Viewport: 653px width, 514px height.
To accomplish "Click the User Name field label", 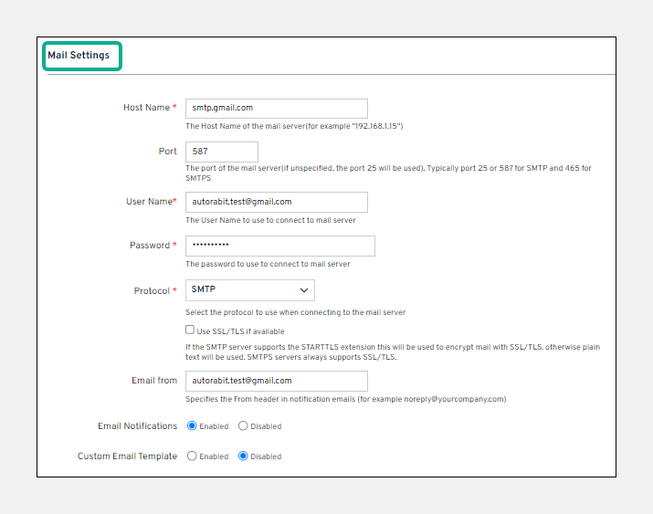I will click(x=148, y=202).
